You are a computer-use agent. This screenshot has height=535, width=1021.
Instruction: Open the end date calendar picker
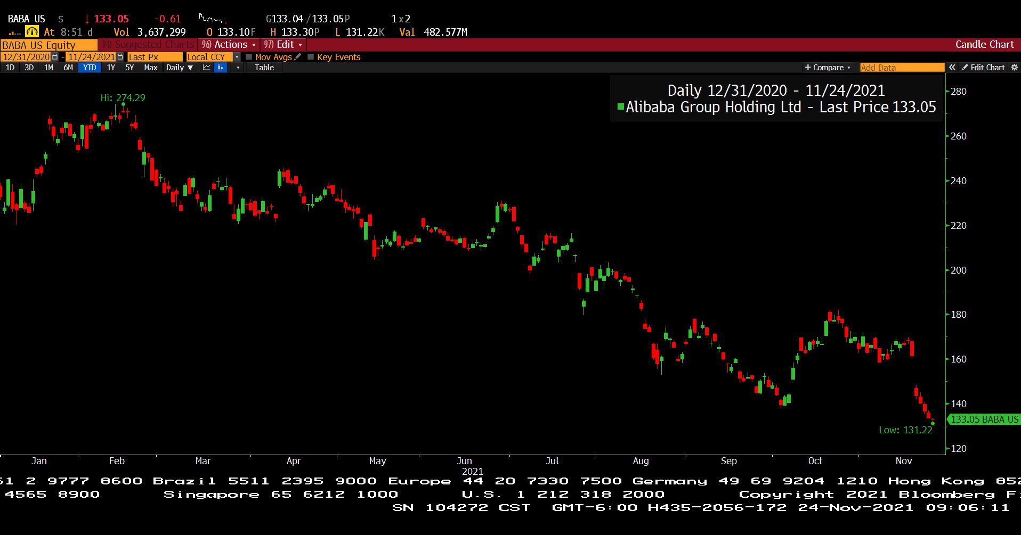(x=120, y=57)
